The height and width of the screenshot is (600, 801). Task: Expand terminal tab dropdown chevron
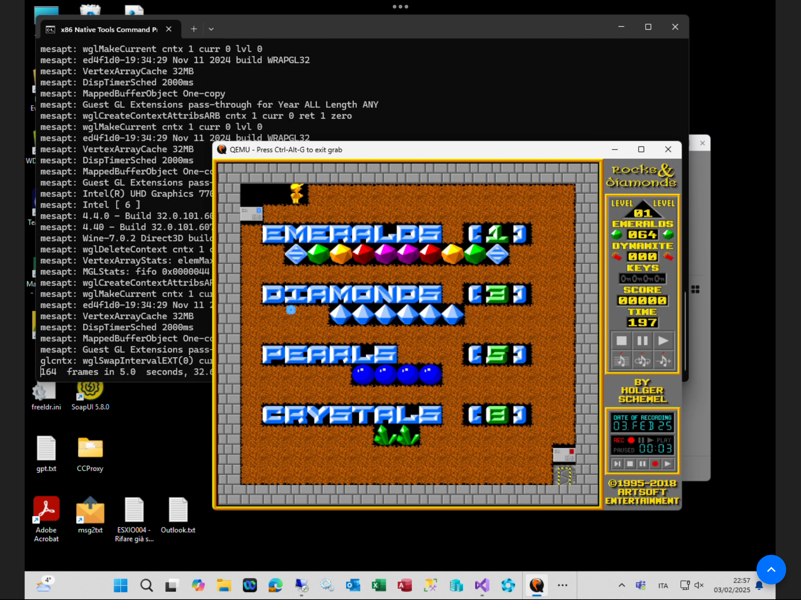(x=211, y=29)
